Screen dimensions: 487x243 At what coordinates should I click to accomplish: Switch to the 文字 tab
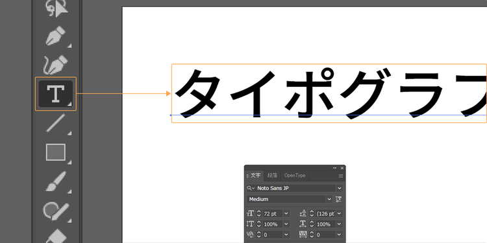tap(256, 176)
